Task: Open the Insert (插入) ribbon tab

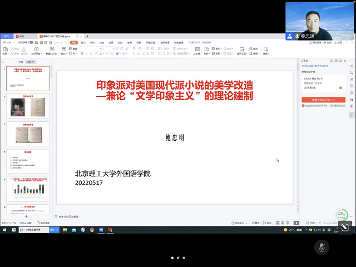Action: [x=83, y=42]
